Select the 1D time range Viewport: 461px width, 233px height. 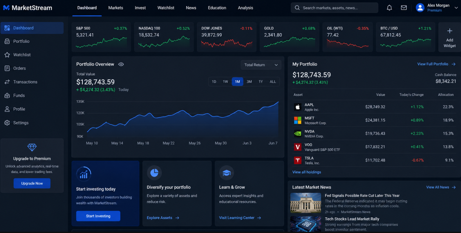pyautogui.click(x=214, y=82)
